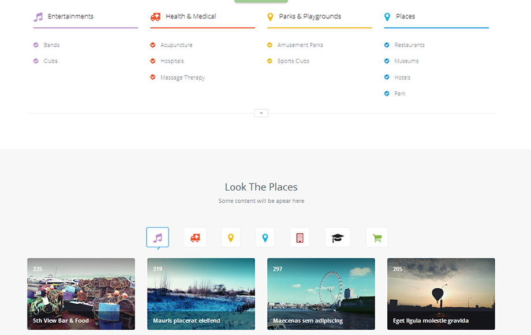Screen dimensions: 531x335
Task: Click the yellow map pin filter icon
Action: (230, 237)
